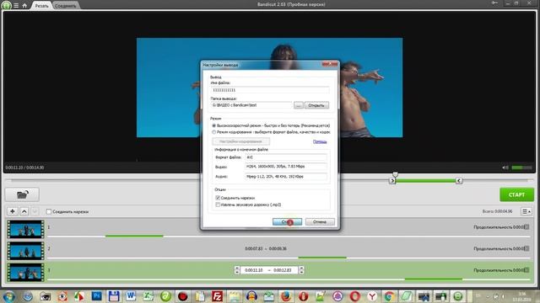
Task: Open the segment list options menu
Action: click(526, 211)
